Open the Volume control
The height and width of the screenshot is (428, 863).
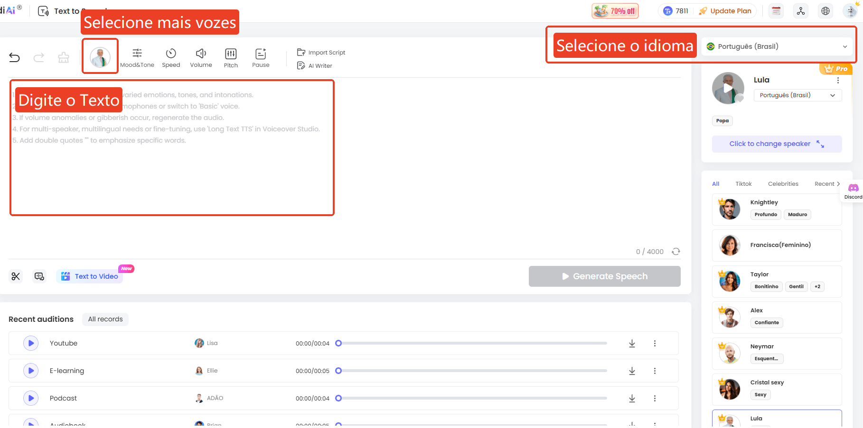click(x=201, y=58)
